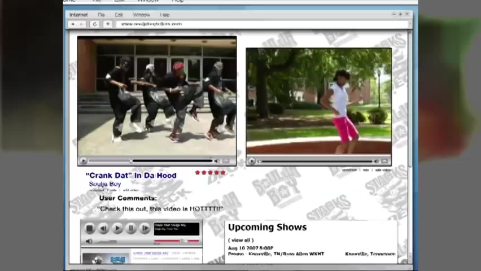Viewport: 481px width, 271px height.
Task: Click the User Comments heading
Action: click(128, 198)
